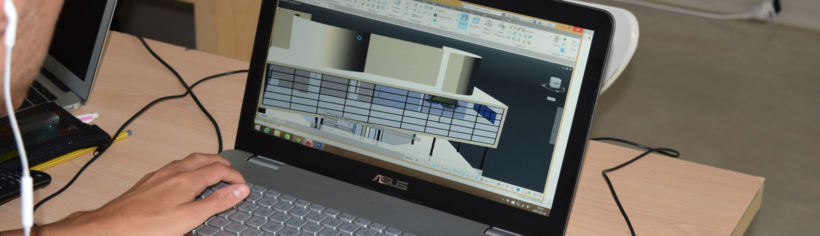The height and width of the screenshot is (236, 820).
Task: Expand the Unsaved View dropdown
Action: click(x=445, y=17)
